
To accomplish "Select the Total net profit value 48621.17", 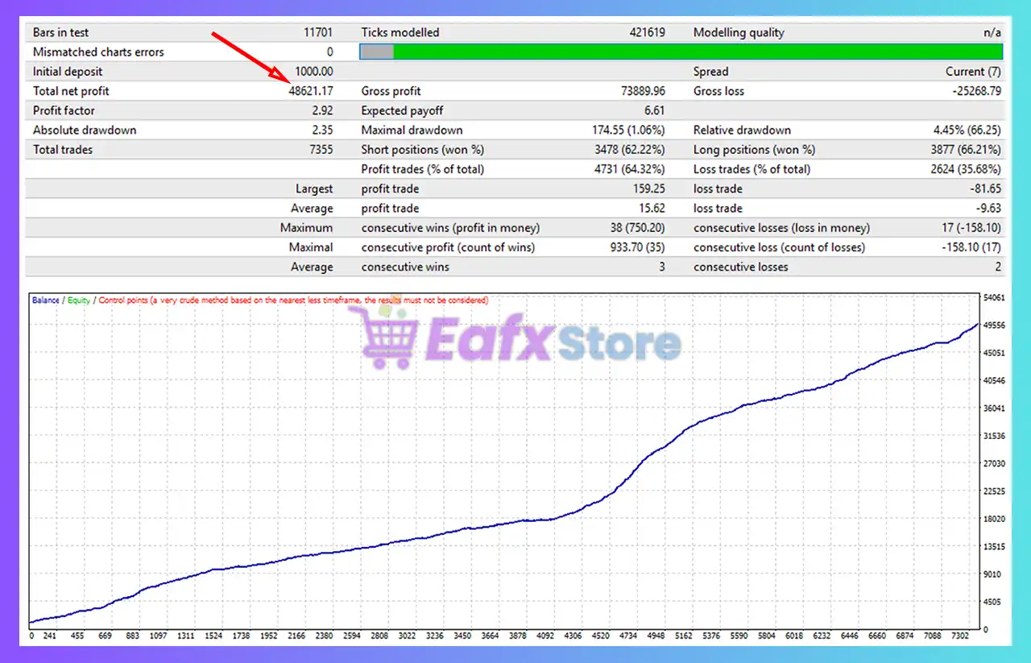I will (313, 90).
